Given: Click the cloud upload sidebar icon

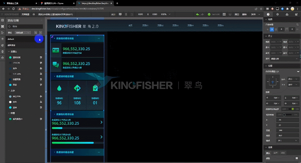Looking at the screenshot, I should tap(2, 58).
